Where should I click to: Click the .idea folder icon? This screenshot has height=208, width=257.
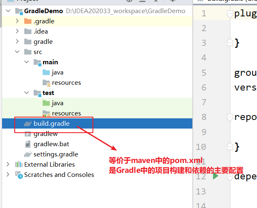[28, 32]
